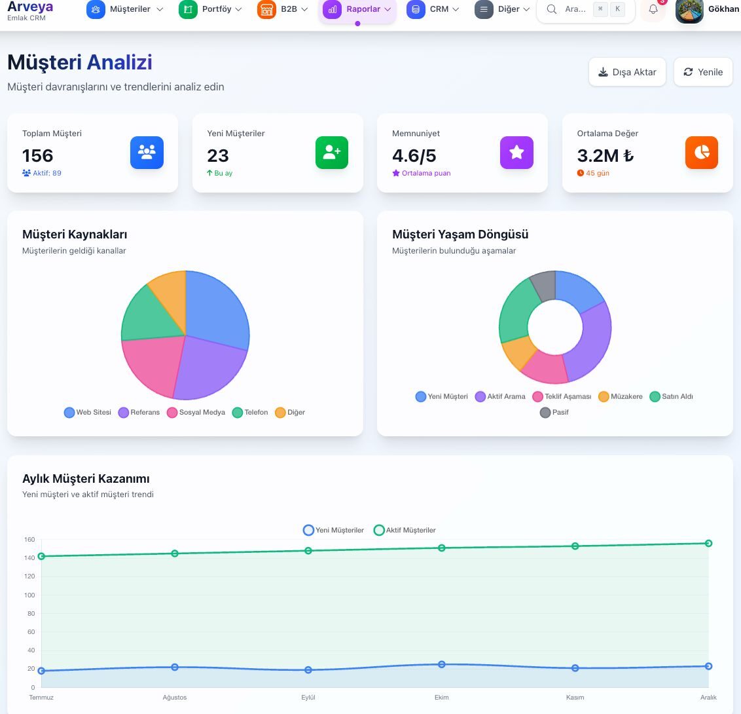Image resolution: width=741 pixels, height=714 pixels.
Task: Click the orange Ortalama Değer pie icon
Action: click(701, 153)
